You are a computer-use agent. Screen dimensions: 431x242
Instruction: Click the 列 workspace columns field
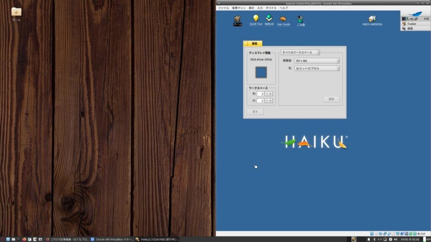[x=260, y=94]
